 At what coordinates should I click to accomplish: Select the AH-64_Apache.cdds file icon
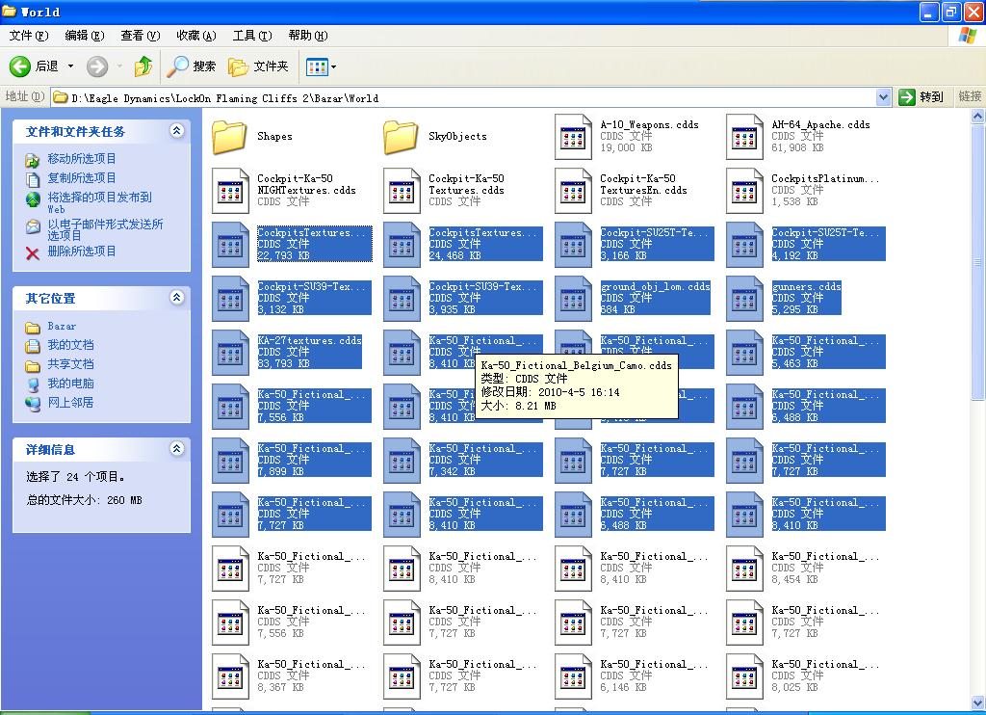744,136
